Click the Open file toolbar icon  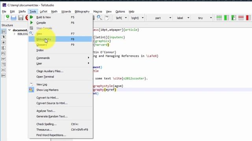13,18
